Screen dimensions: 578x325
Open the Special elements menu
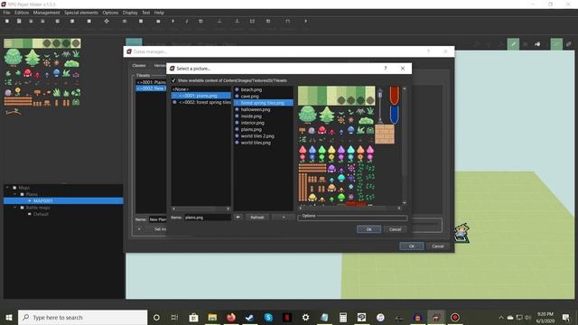pos(81,13)
